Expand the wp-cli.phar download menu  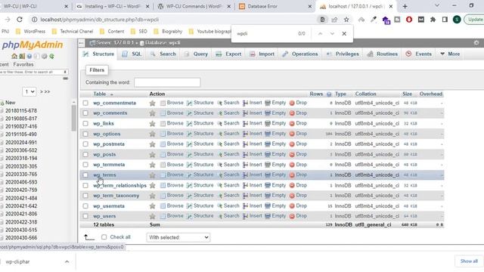click(67, 261)
